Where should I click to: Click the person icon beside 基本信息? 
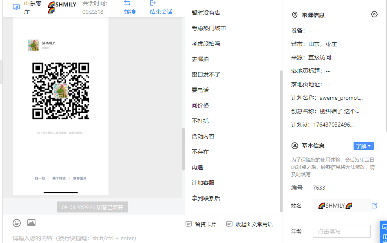[x=295, y=146]
